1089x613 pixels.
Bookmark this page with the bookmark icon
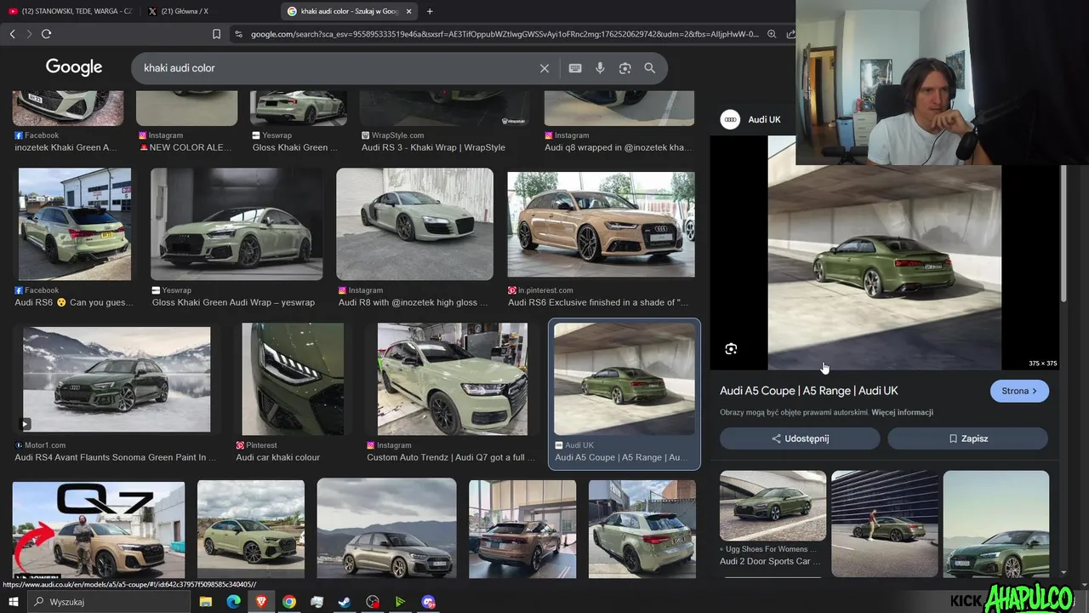[x=216, y=34]
